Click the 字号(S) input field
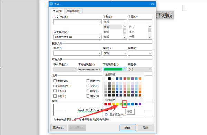The height and width of the screenshot is (135, 207). 140,22
